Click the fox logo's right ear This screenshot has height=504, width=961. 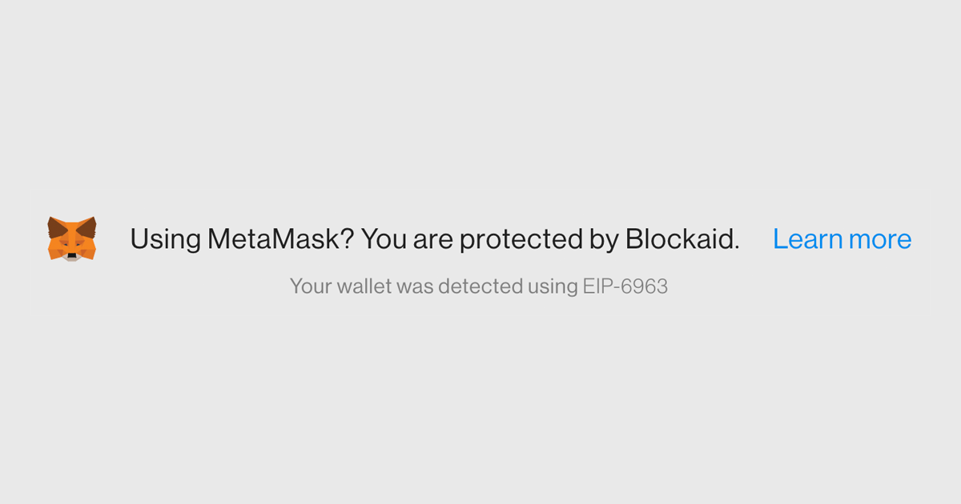87,226
